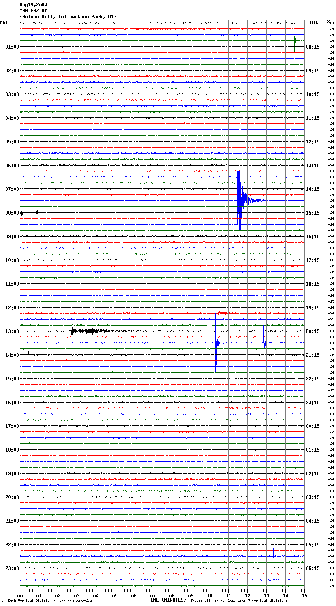Click the "08:15" UTC time label
The height and width of the screenshot is (606, 336).
pos(313,47)
